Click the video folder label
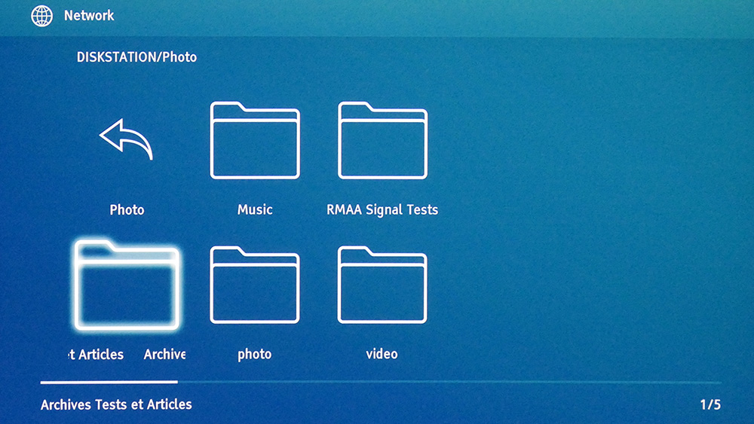 (382, 355)
